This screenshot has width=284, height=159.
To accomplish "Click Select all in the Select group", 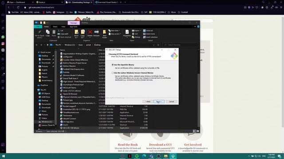I will coord(148,30).
